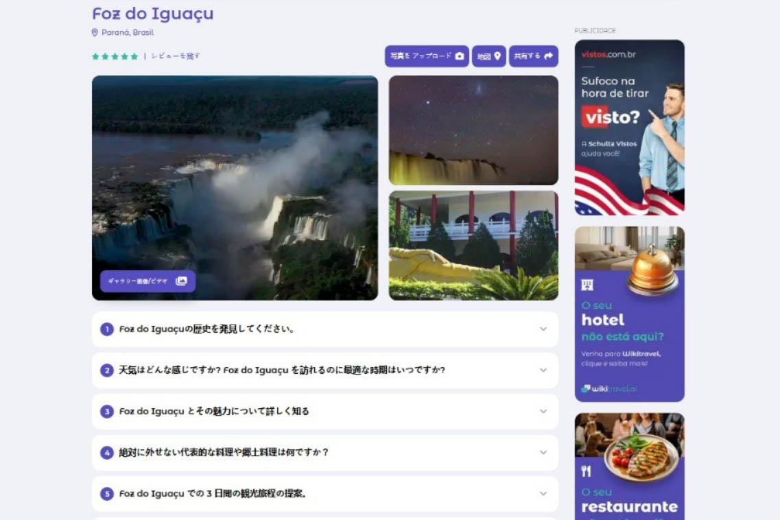
Task: Click the レビューを残す review link
Action: click(176, 56)
